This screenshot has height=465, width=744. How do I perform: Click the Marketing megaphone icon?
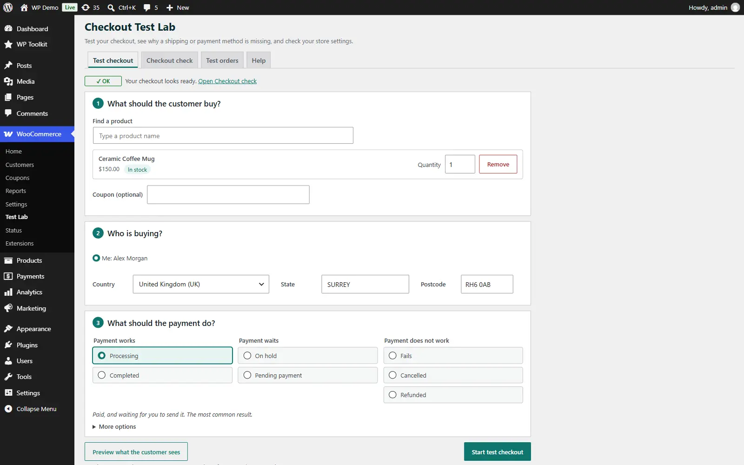(8, 308)
